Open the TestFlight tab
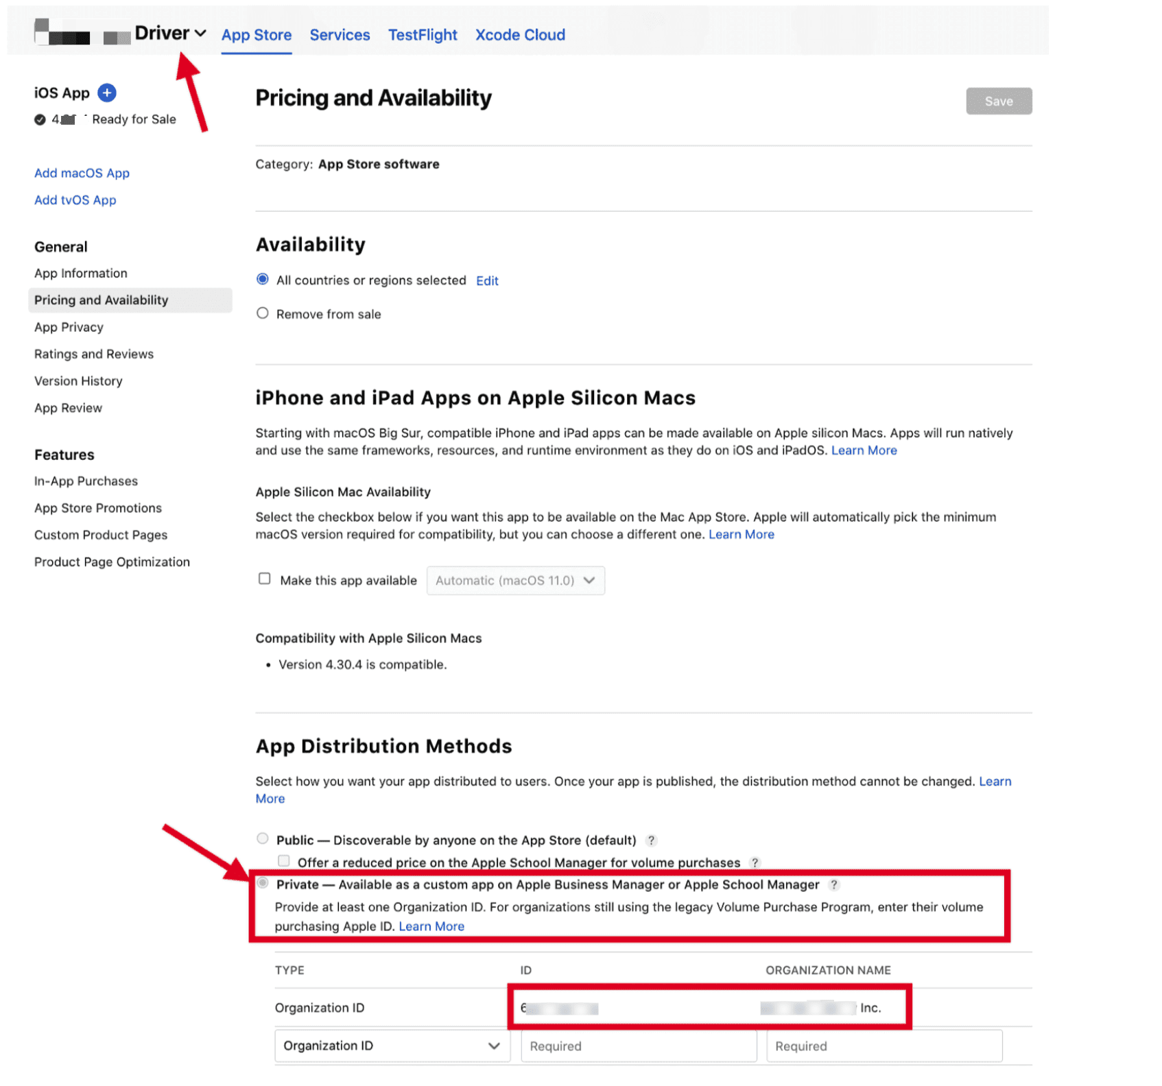1162x1086 pixels. click(423, 35)
